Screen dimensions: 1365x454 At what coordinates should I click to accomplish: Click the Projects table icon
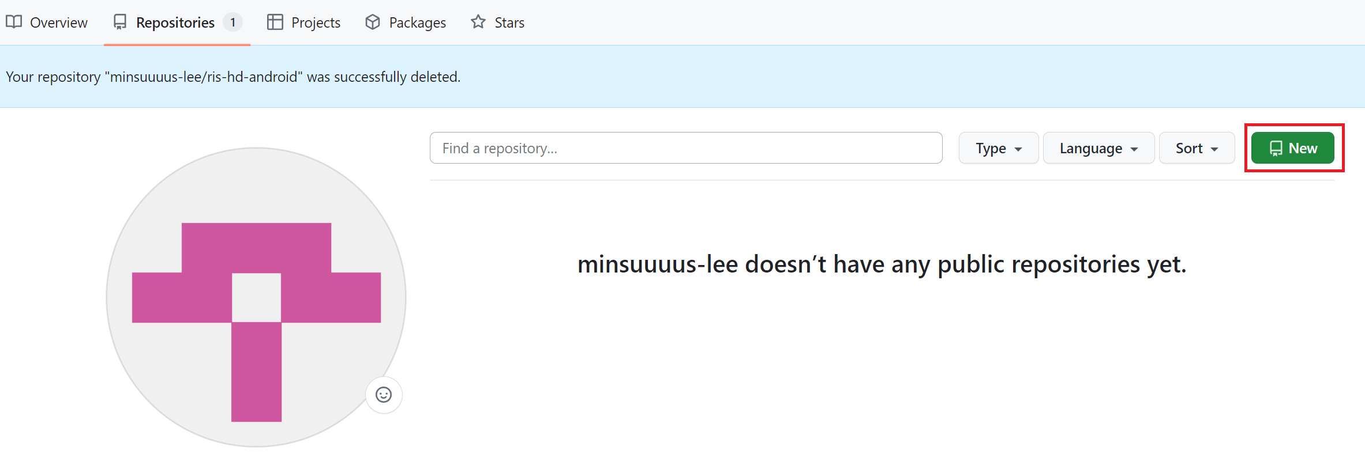275,22
